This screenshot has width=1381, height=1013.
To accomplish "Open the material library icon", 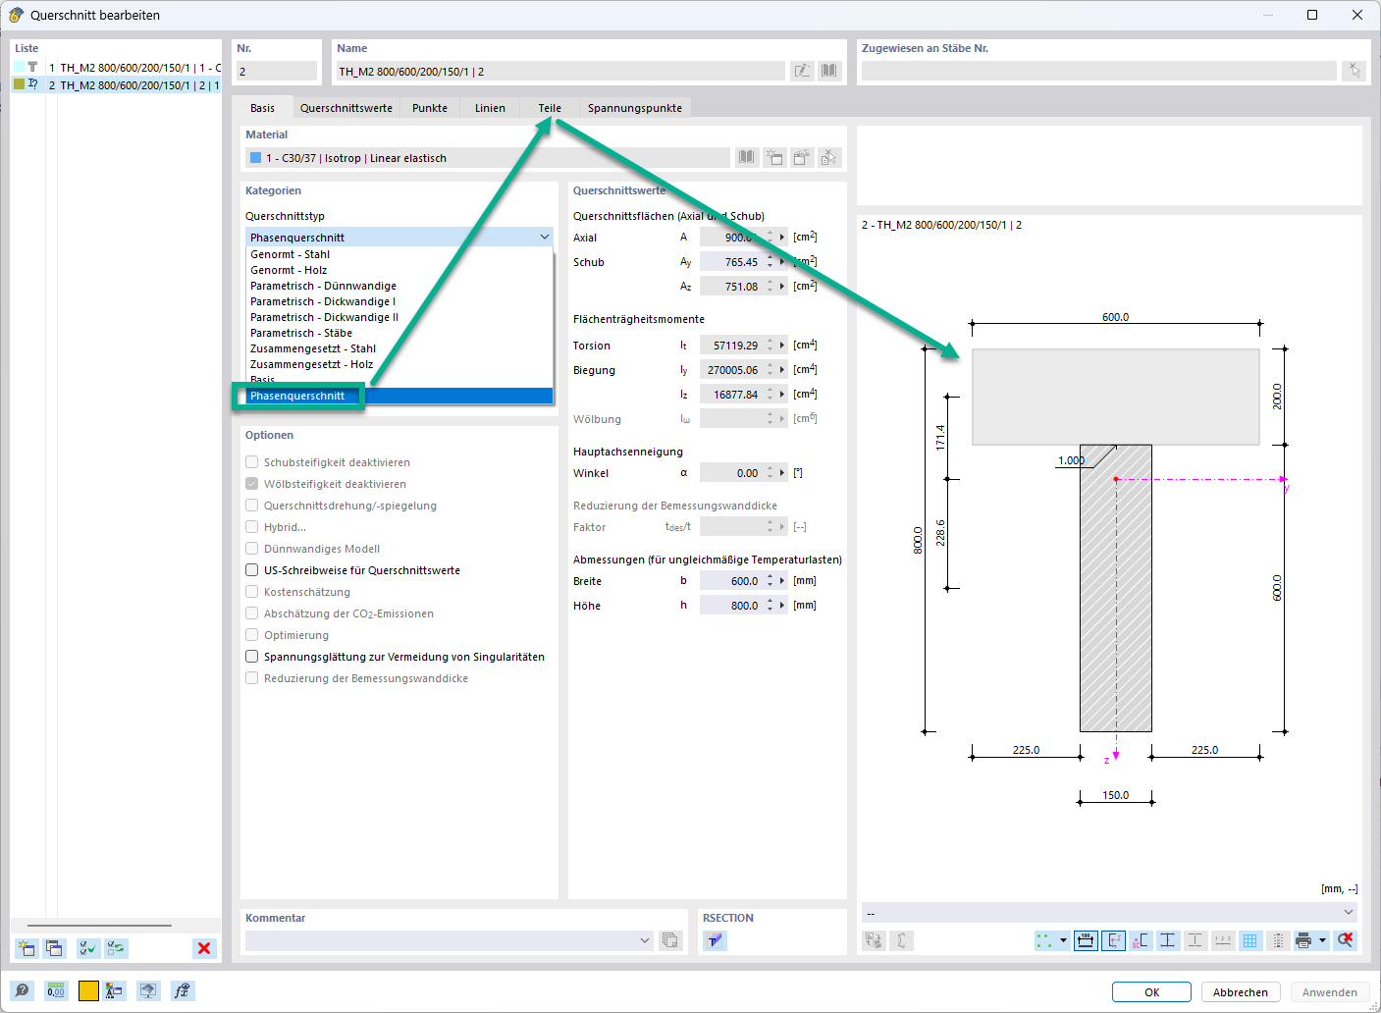I will [x=746, y=157].
